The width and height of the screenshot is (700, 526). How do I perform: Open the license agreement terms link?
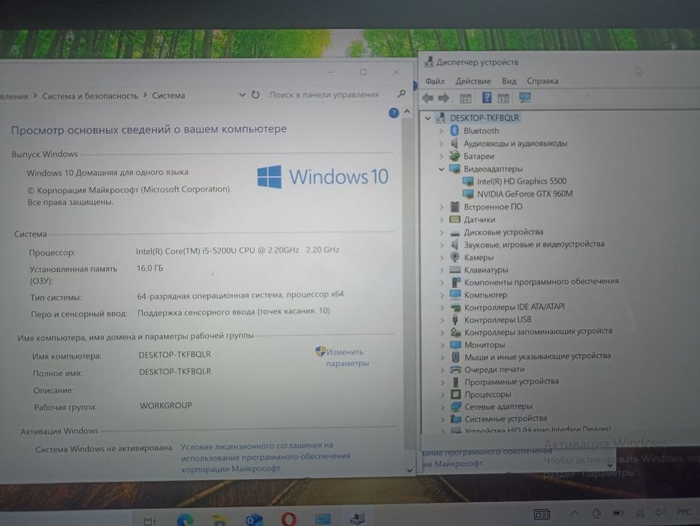266,457
